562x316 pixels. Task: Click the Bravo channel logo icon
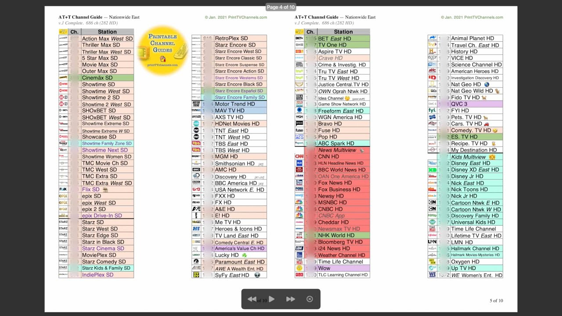(x=299, y=124)
